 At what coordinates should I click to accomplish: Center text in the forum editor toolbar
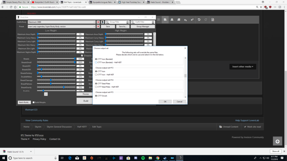coord(172,20)
